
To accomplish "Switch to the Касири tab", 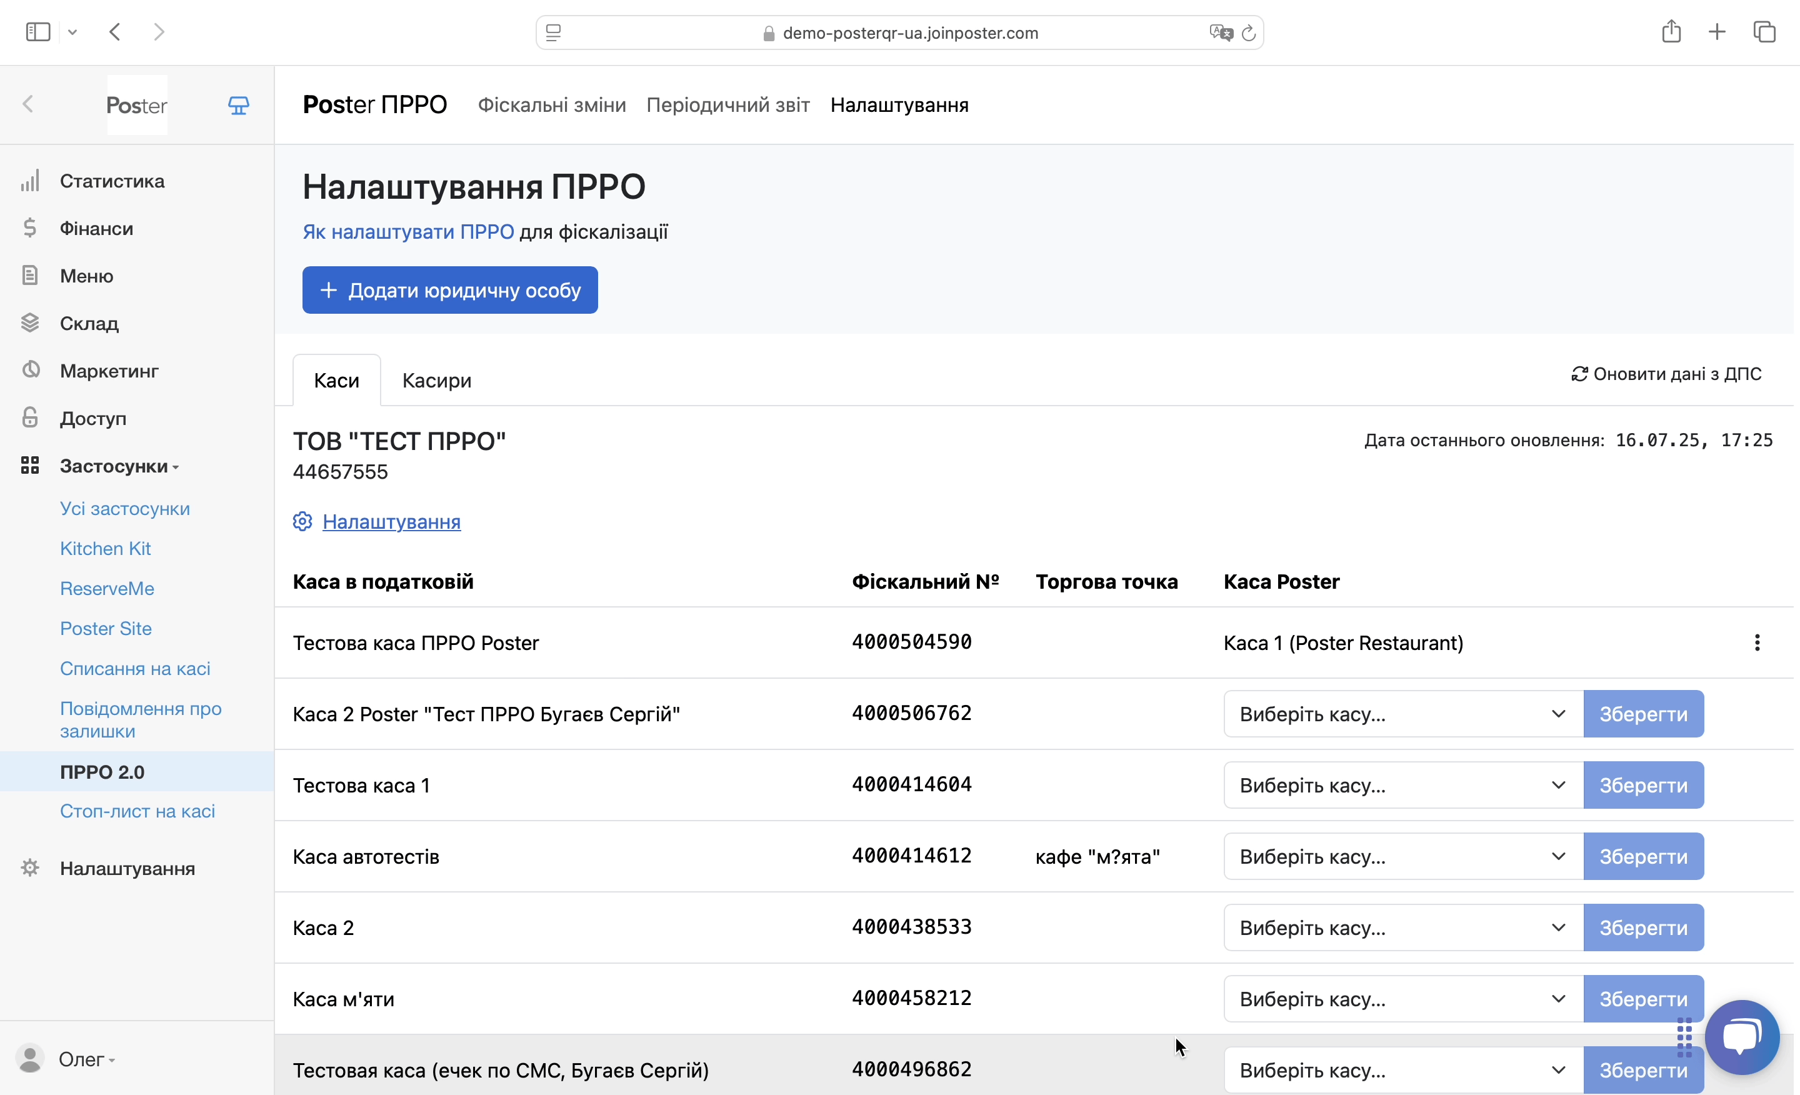I will [437, 380].
